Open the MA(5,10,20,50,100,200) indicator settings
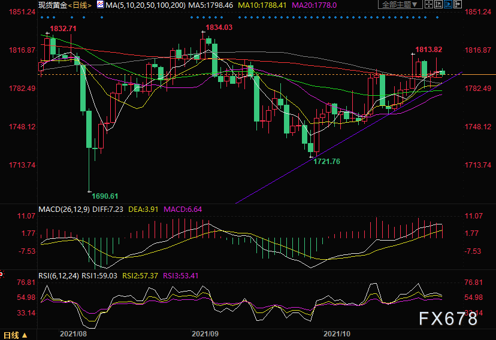496x340 pixels. click(x=146, y=5)
